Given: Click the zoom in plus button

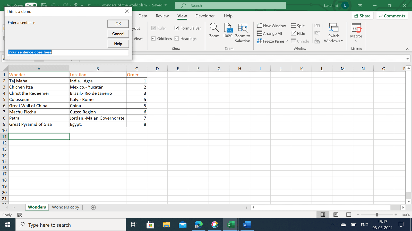Looking at the screenshot, I should point(396,215).
